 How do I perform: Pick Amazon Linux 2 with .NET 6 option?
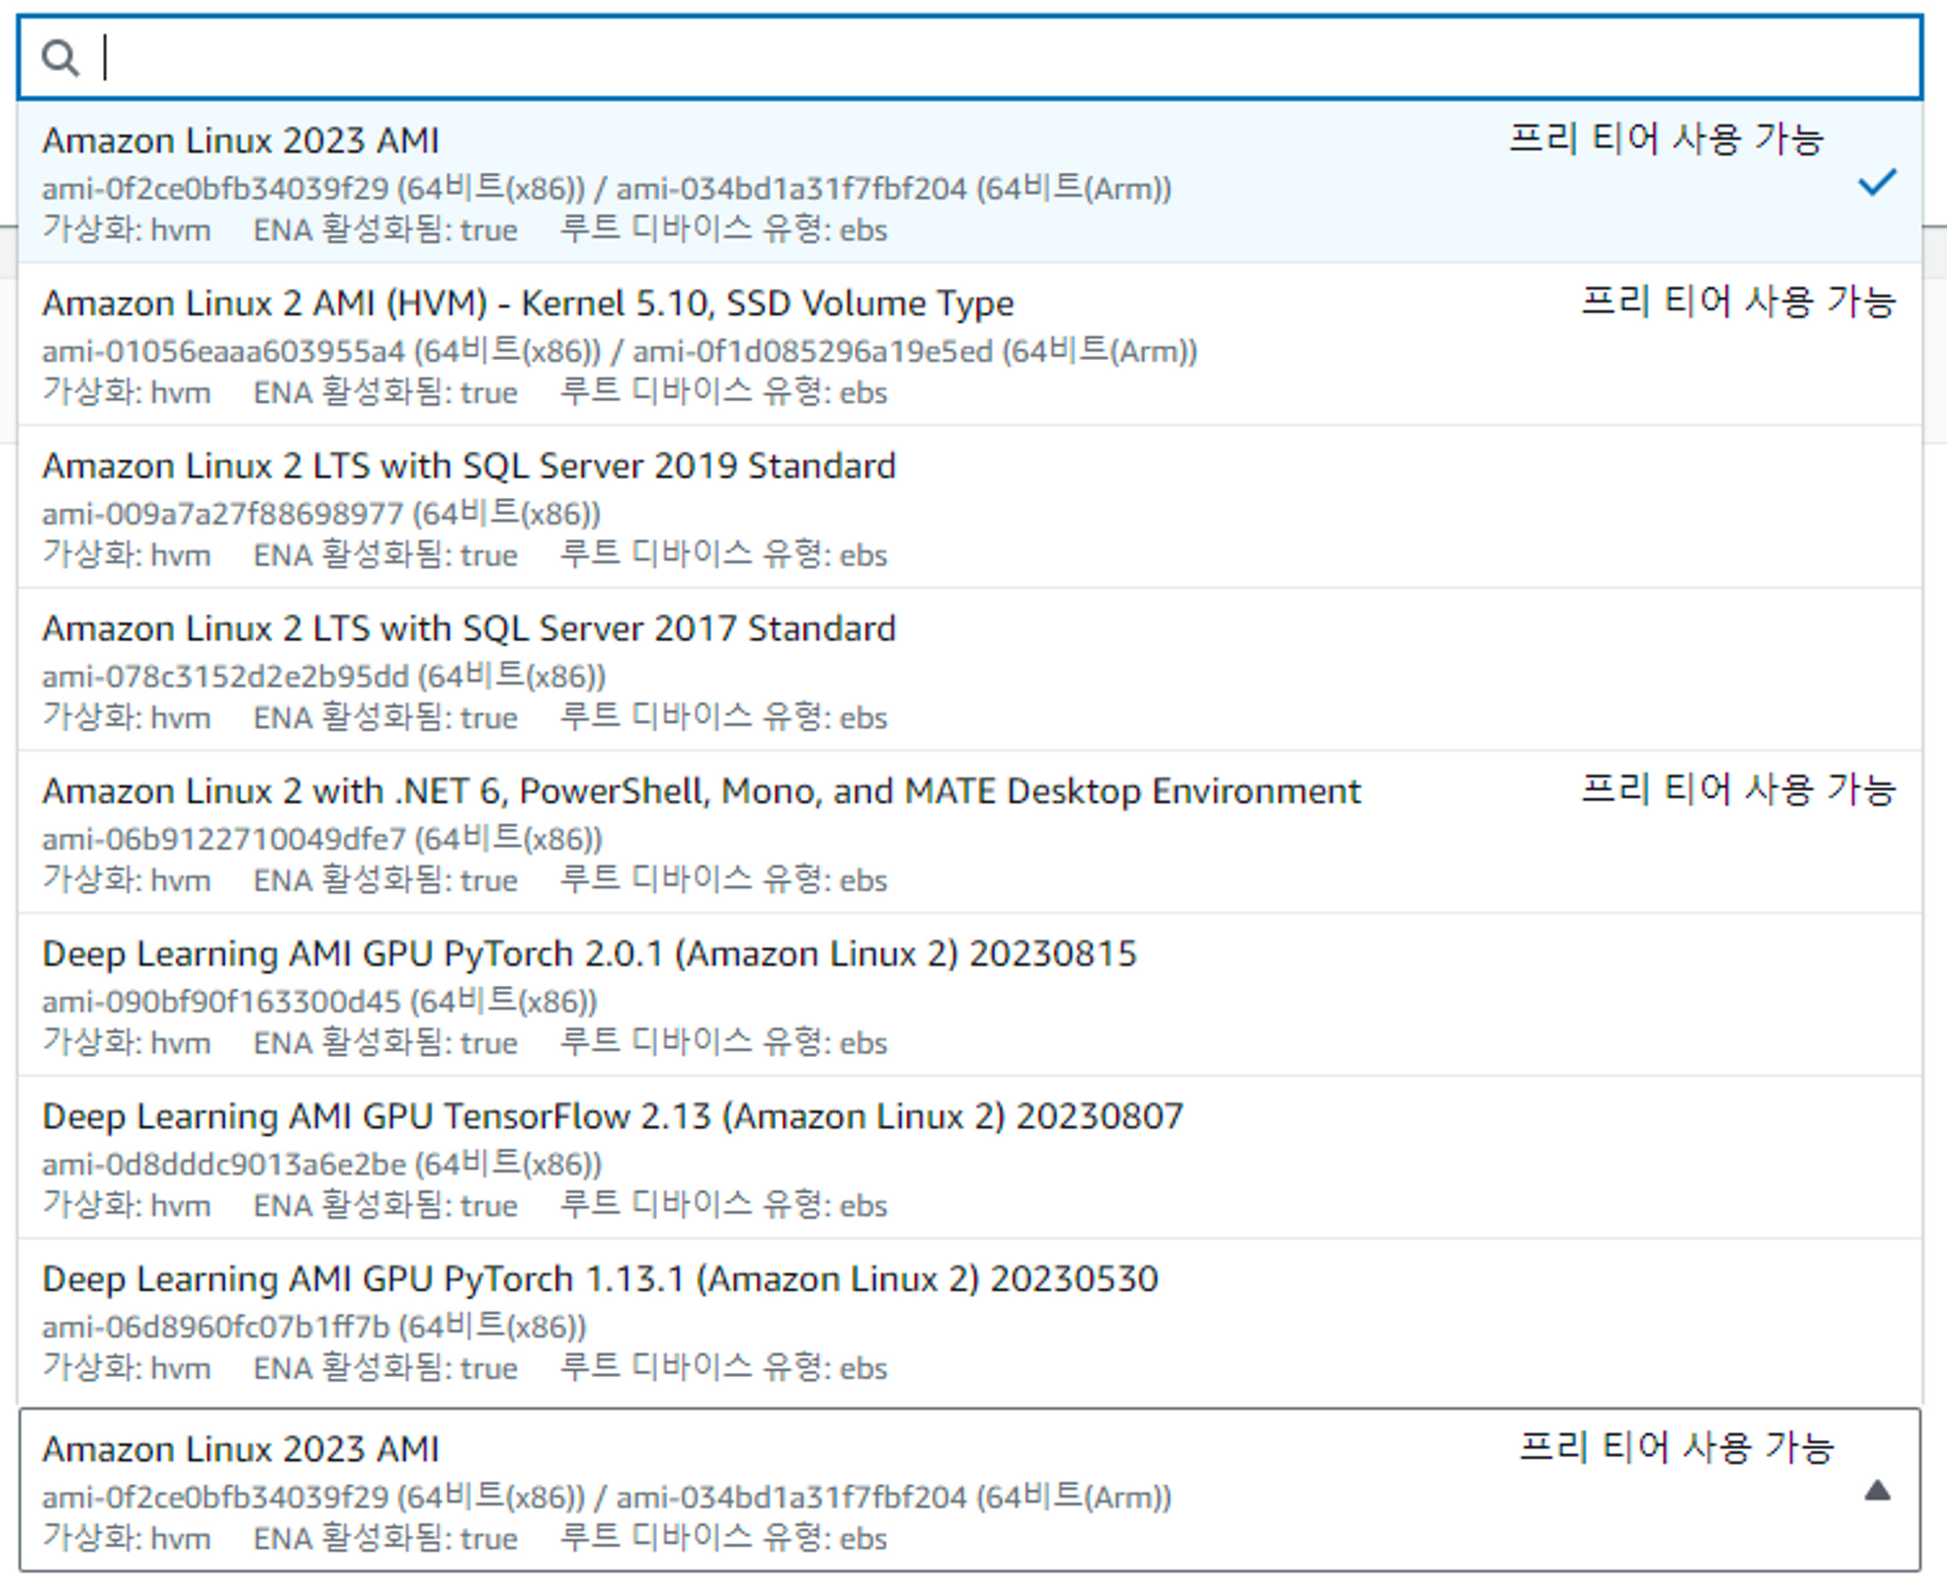700,791
